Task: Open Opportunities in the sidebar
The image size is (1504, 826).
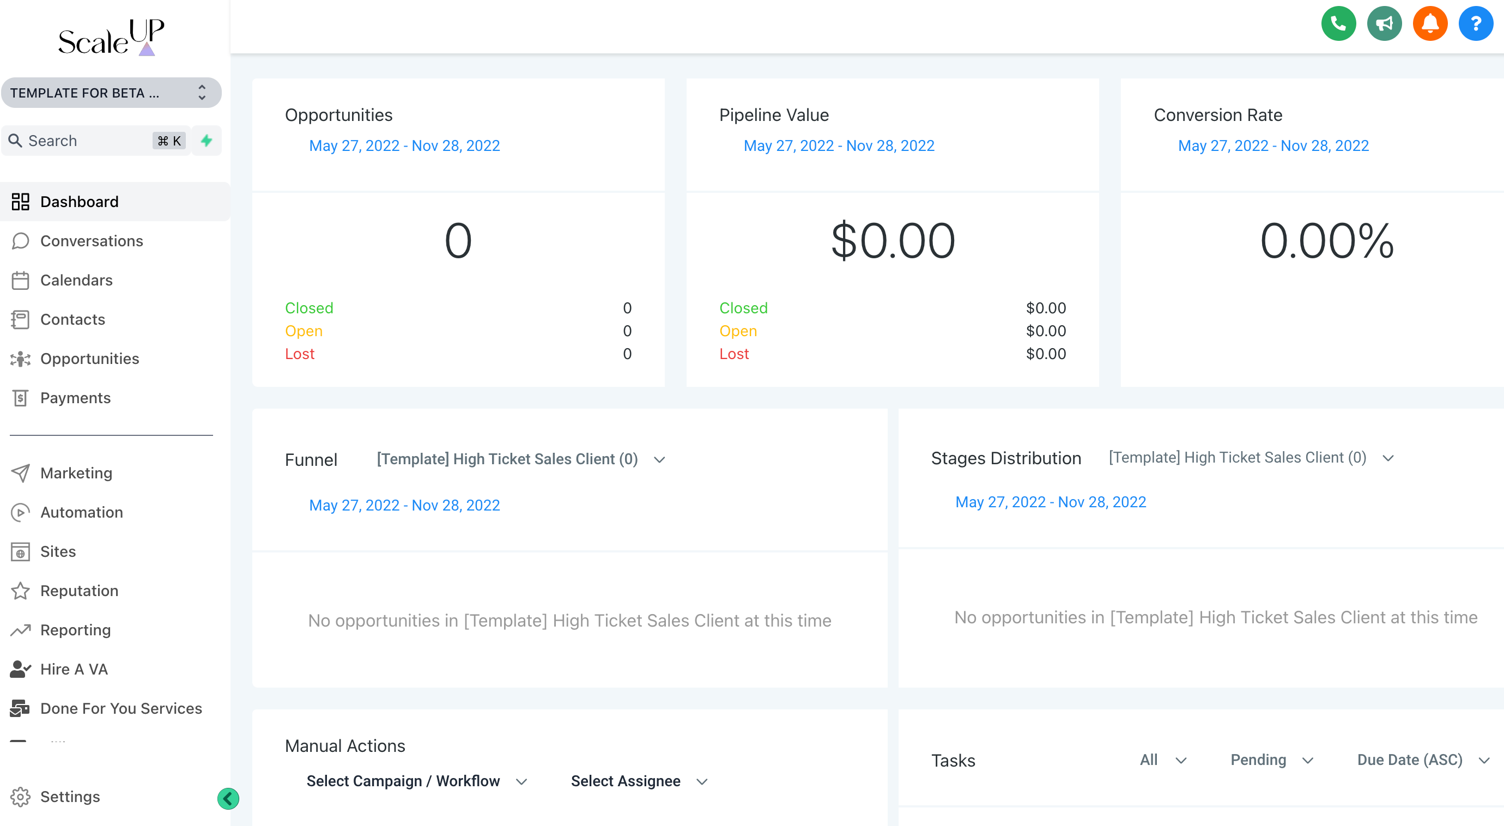Action: (114, 359)
